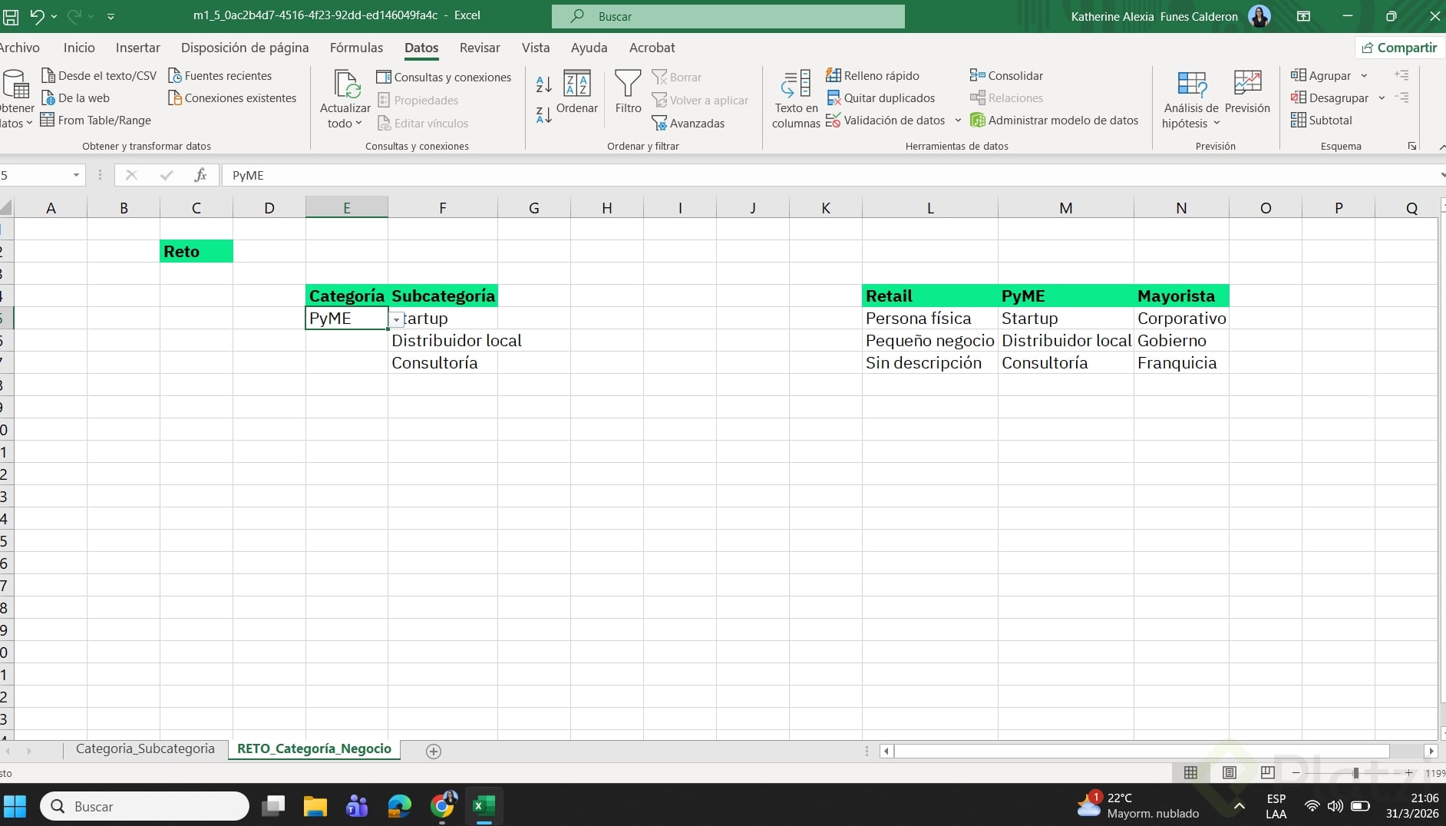Screen dimensions: 1446x826
Task: Open File Explorer from the taskbar
Action: click(x=315, y=807)
